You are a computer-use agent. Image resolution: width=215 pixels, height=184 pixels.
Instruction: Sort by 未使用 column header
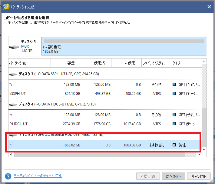[x=126, y=63]
